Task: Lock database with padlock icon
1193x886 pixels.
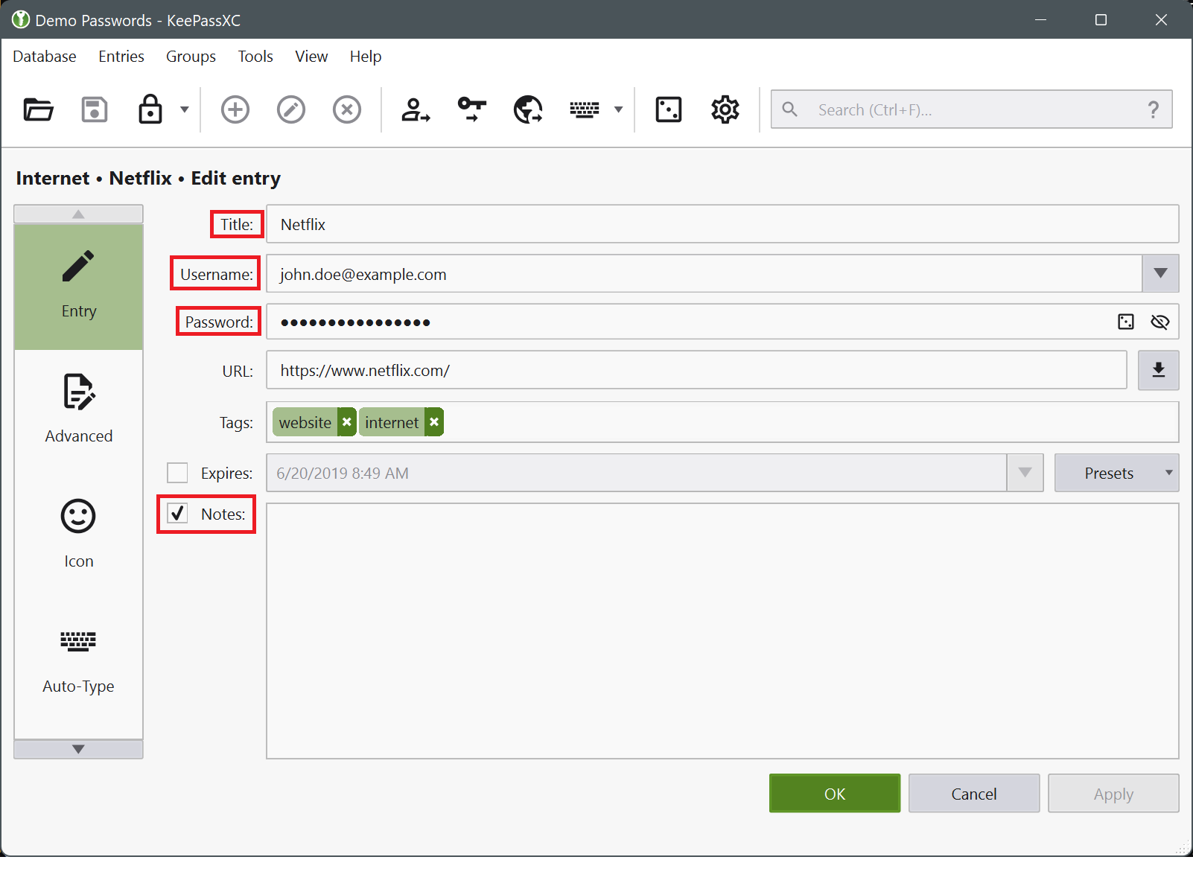Action: point(150,109)
